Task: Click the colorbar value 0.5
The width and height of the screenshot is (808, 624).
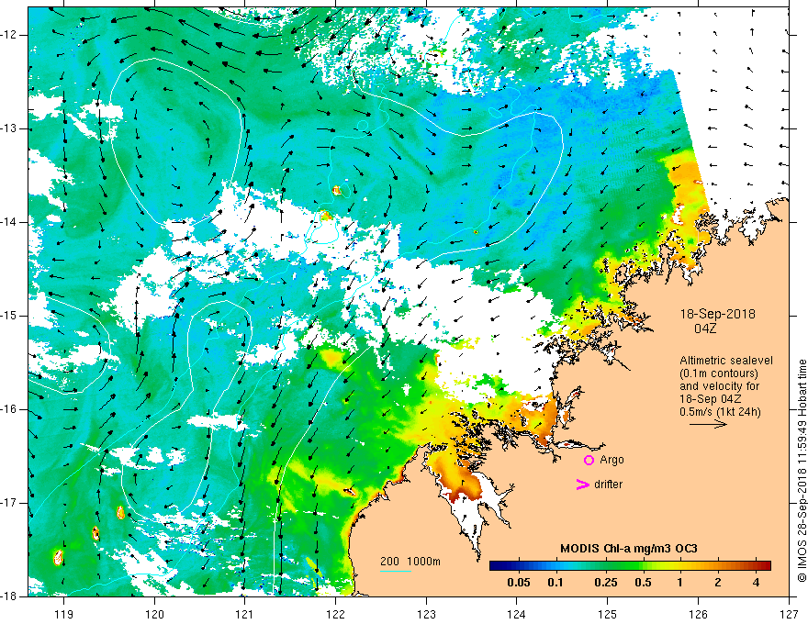Action: [643, 583]
